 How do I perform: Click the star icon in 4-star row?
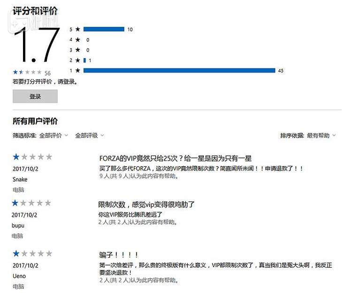(x=77, y=39)
